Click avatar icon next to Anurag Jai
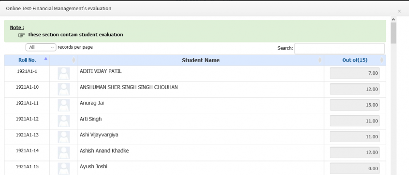409x175 pixels. [64, 105]
